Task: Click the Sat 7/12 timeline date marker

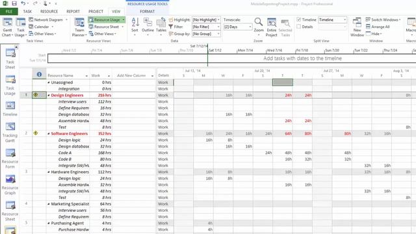Action: (x=215, y=50)
